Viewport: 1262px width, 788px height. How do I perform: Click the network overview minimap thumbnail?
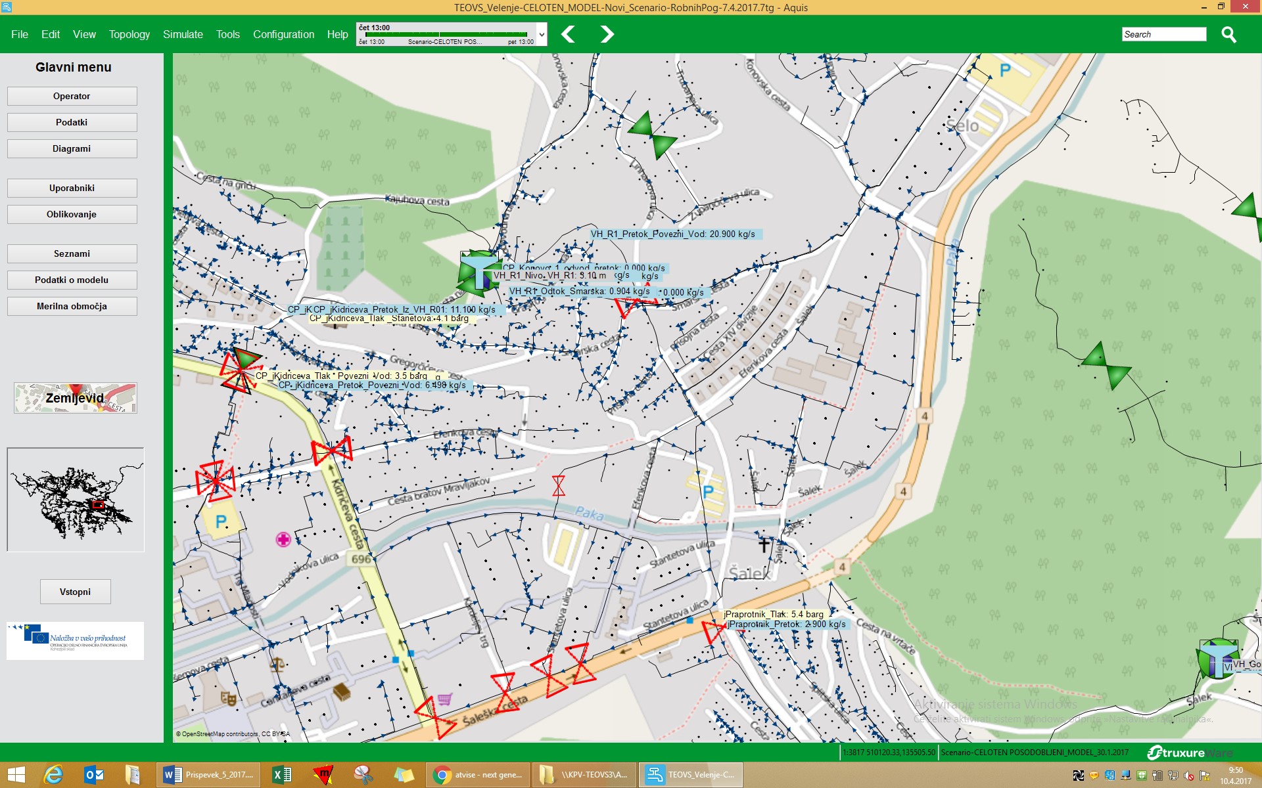[x=75, y=500]
